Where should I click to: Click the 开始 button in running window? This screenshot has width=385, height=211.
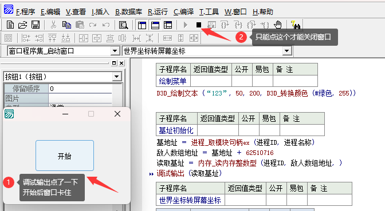(x=65, y=156)
